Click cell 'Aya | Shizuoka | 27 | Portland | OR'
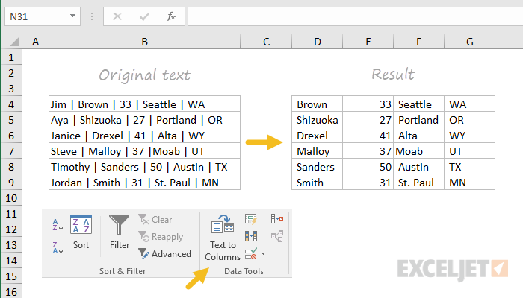This screenshot has height=298, width=523. (144, 120)
